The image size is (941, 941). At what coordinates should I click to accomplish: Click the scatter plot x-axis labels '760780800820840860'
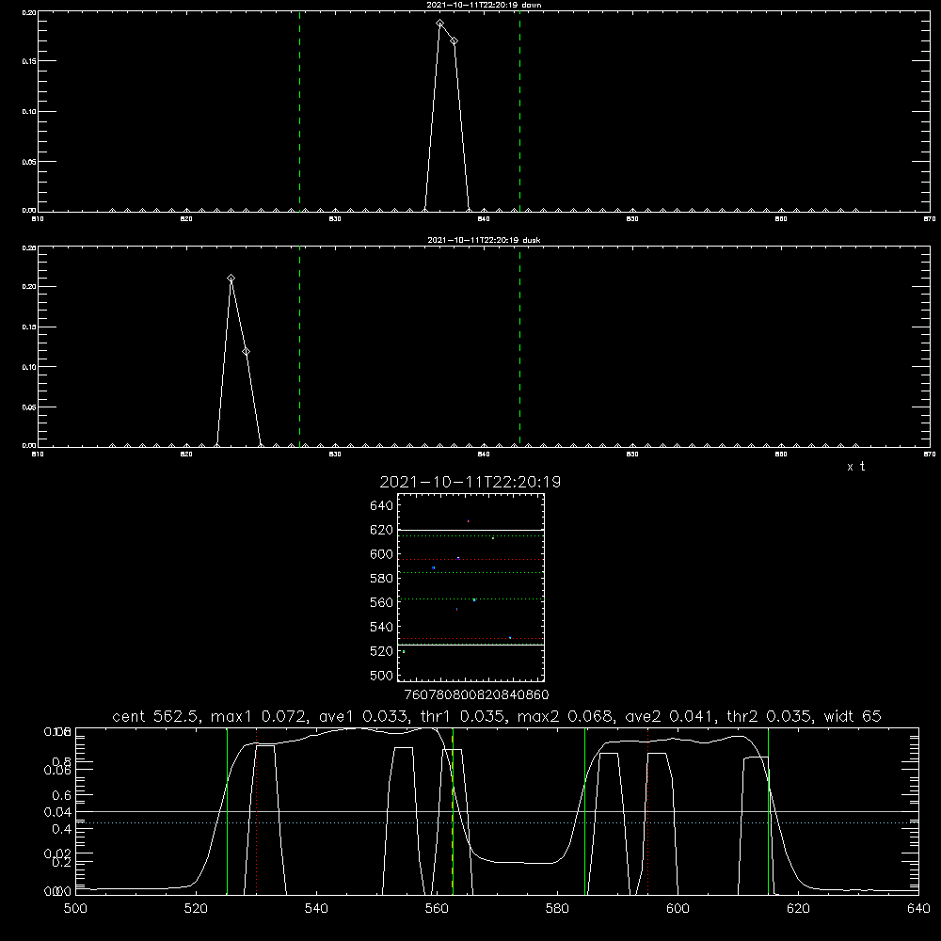[476, 695]
